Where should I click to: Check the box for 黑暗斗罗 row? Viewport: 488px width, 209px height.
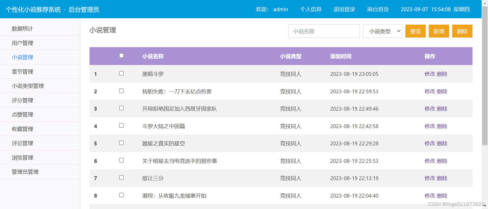click(121, 73)
